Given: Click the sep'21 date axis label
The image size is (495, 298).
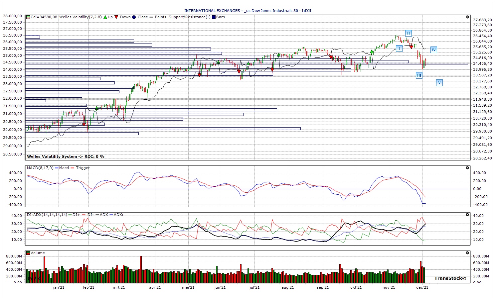Looking at the screenshot, I should point(323,287).
